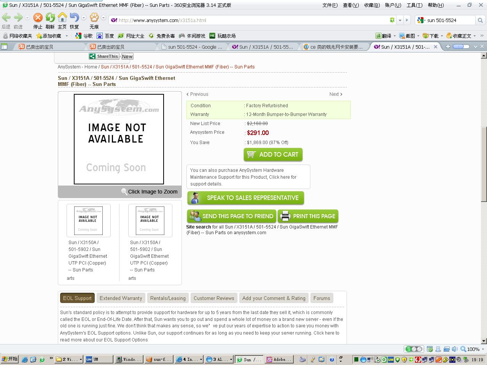This screenshot has width=487, height=365.
Task: Open the 收藏(B) menu
Action: coord(372,5)
